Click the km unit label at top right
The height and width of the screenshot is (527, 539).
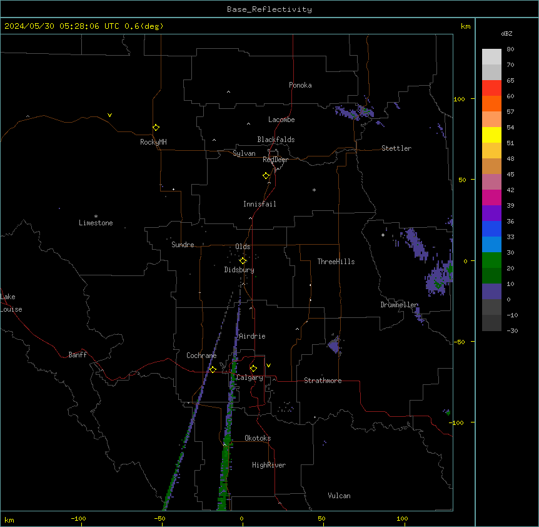(x=465, y=26)
